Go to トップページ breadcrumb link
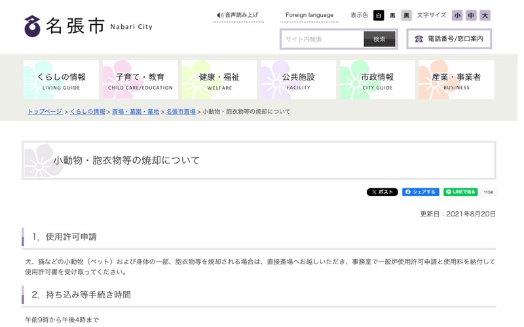This screenshot has height=327, width=524. click(45, 111)
